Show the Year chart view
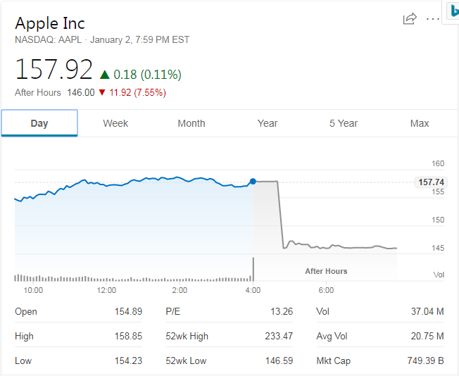 268,123
